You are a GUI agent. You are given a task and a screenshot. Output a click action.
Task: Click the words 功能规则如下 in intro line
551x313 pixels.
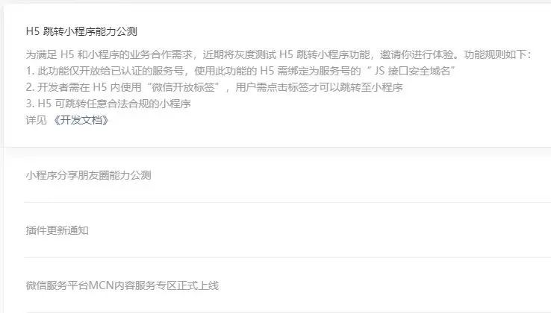pyautogui.click(x=495, y=54)
